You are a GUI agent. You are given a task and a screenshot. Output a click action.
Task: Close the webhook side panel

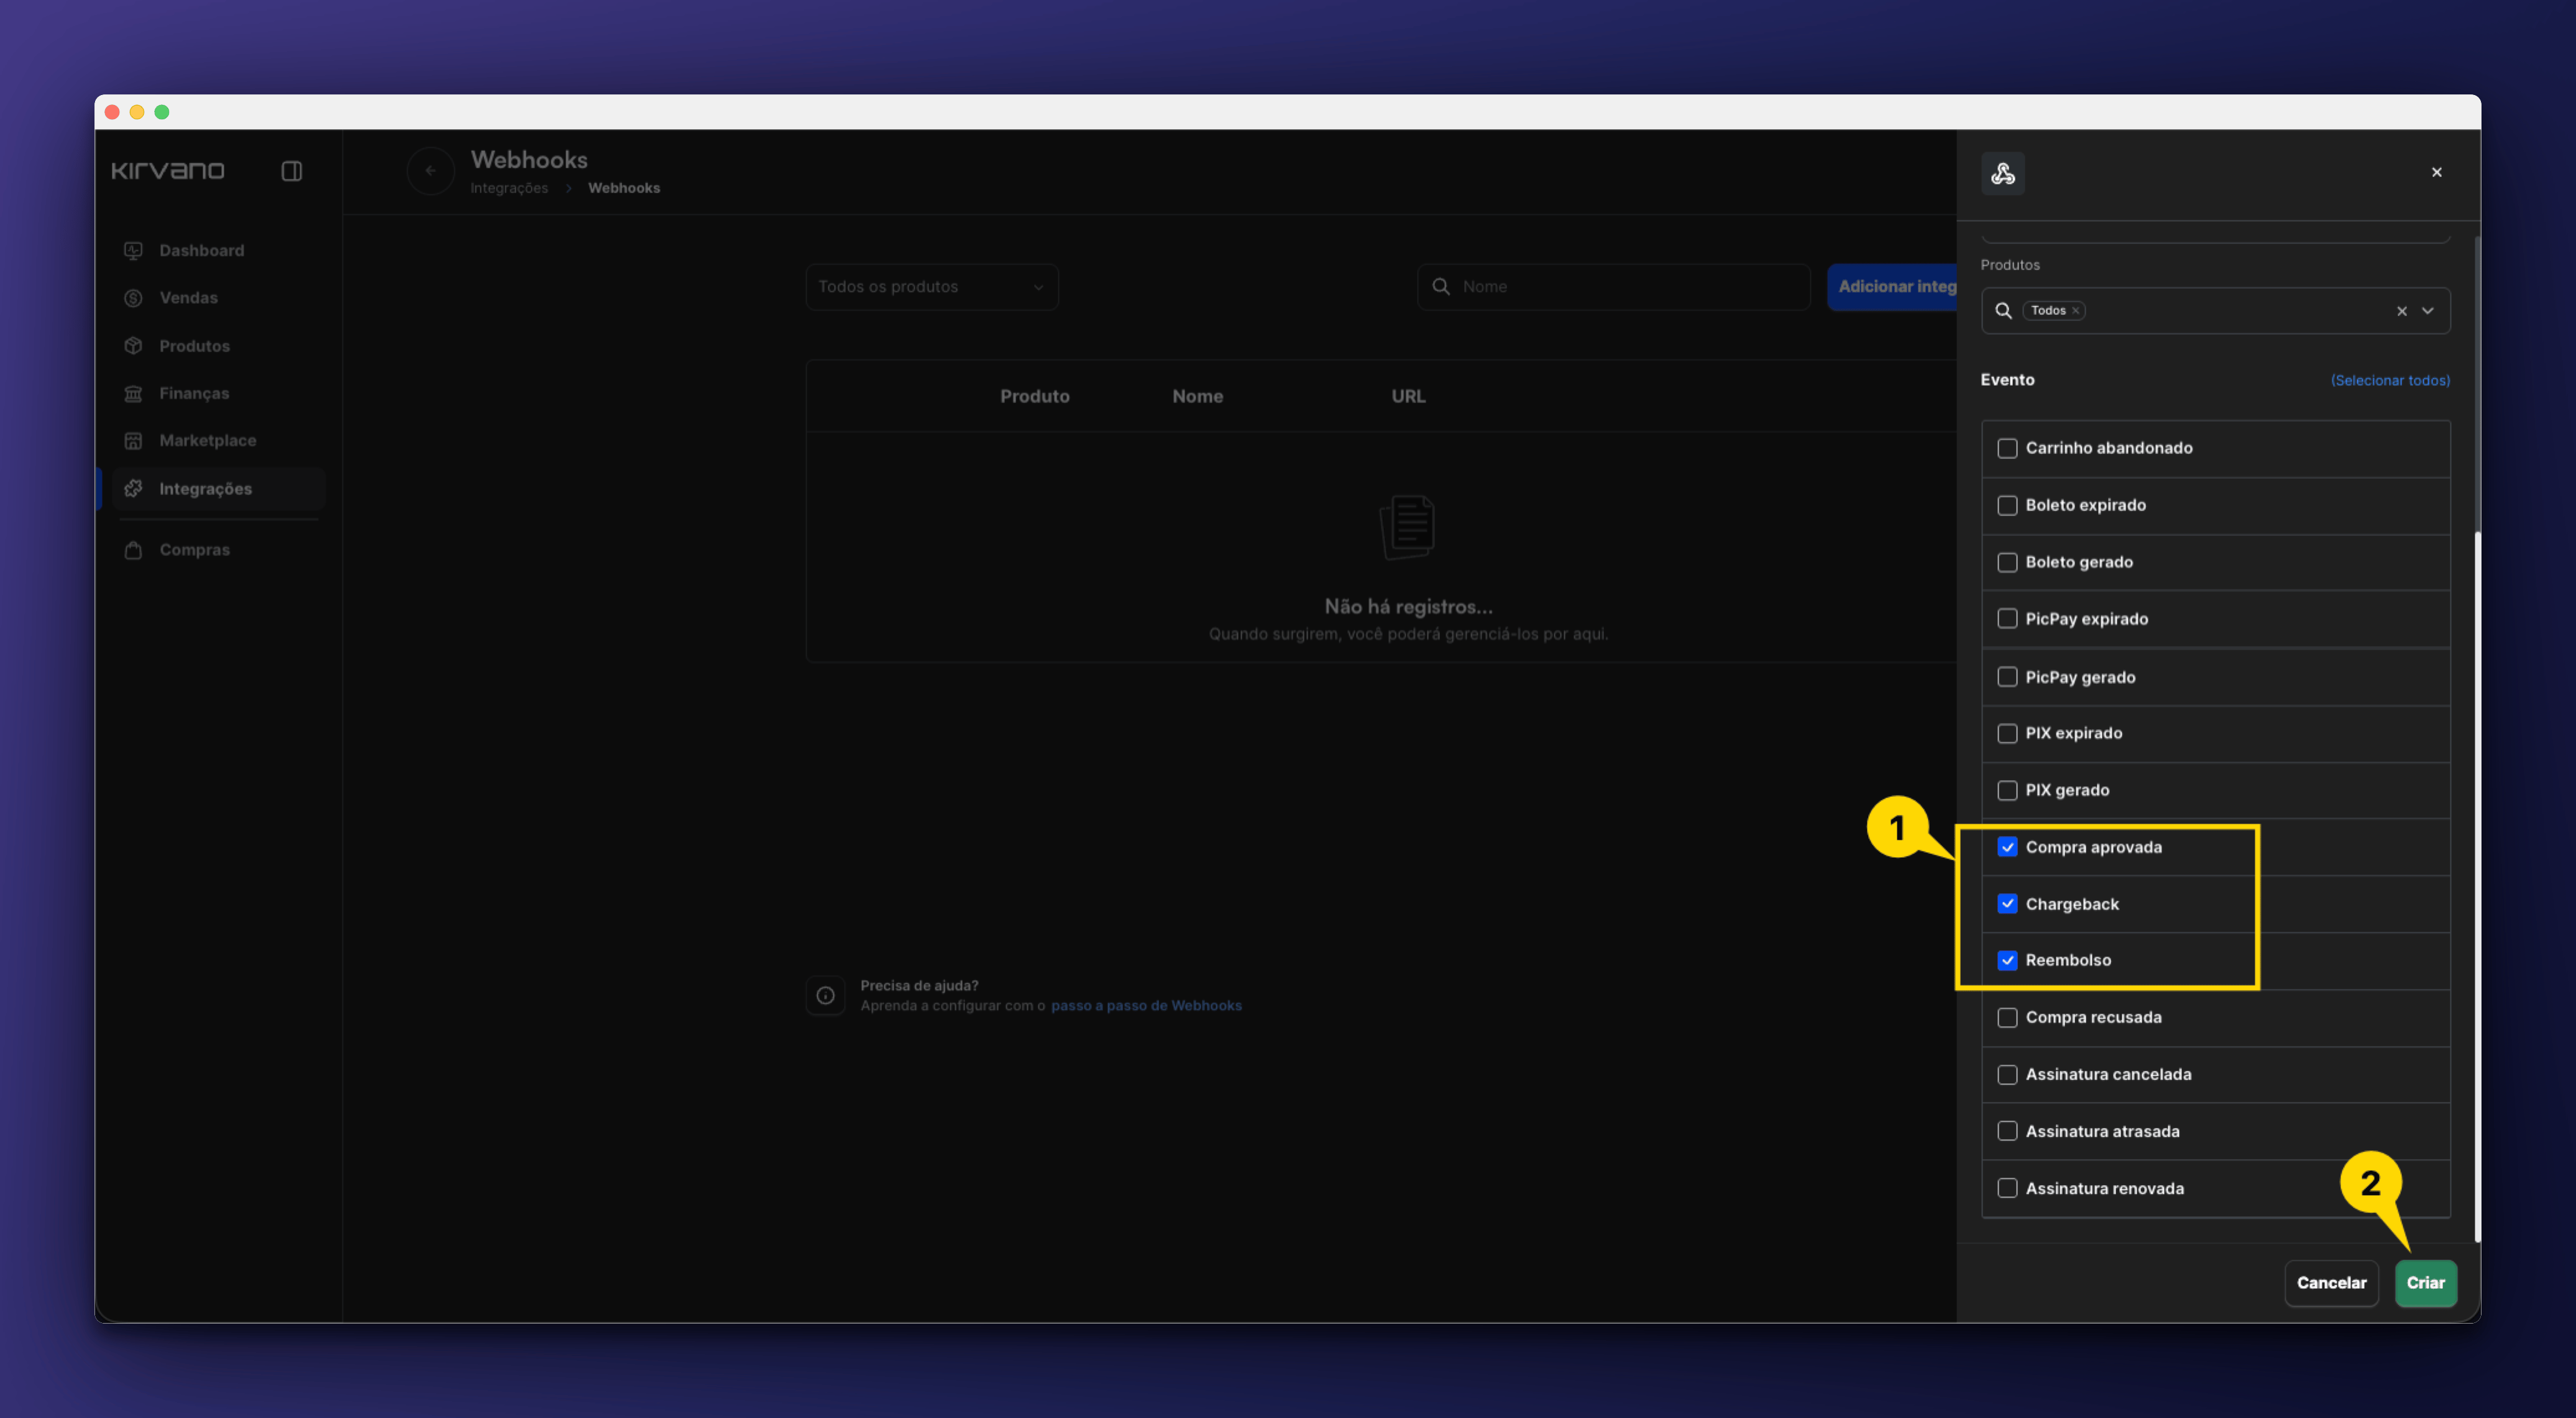point(2437,172)
